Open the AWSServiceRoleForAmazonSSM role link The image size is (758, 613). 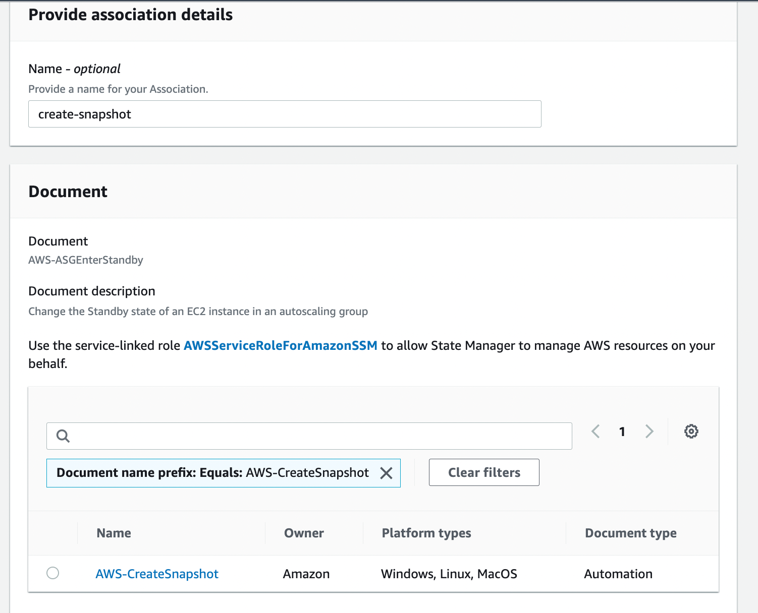point(281,346)
